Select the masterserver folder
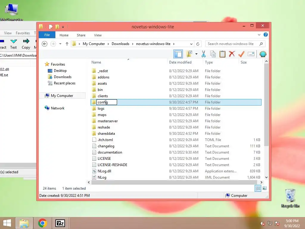This screenshot has width=305, height=229. coord(108,121)
